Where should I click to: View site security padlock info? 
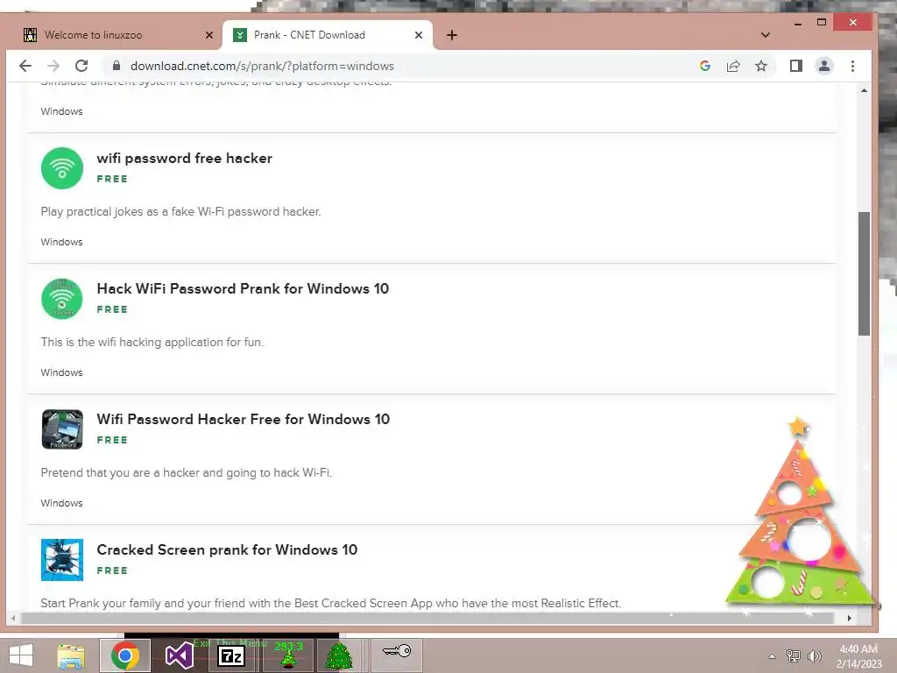[x=117, y=66]
